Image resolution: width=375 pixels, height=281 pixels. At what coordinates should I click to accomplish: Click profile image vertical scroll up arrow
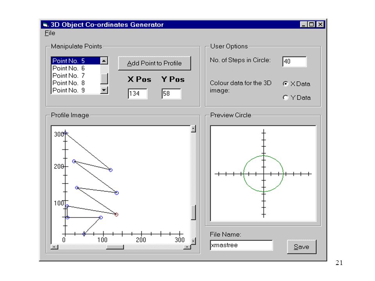point(193,129)
